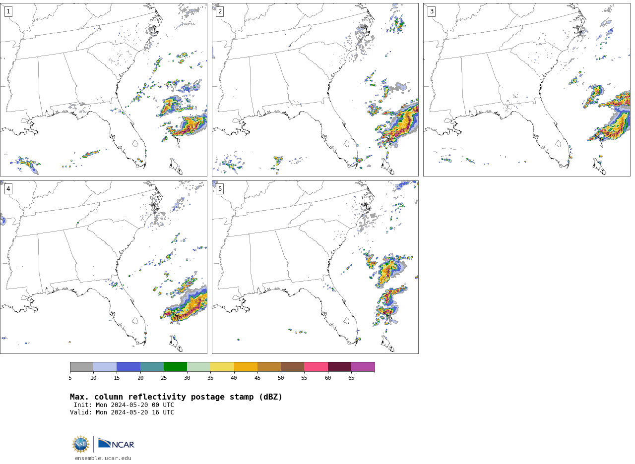Click the panel number 4 label
Screen dimensions: 635x464
8,189
